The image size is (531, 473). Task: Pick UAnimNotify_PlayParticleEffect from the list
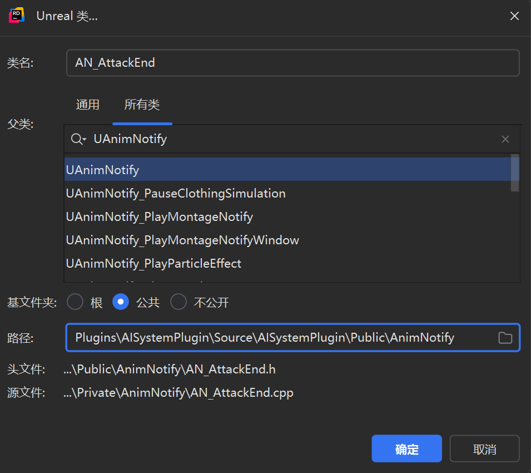[x=153, y=263]
